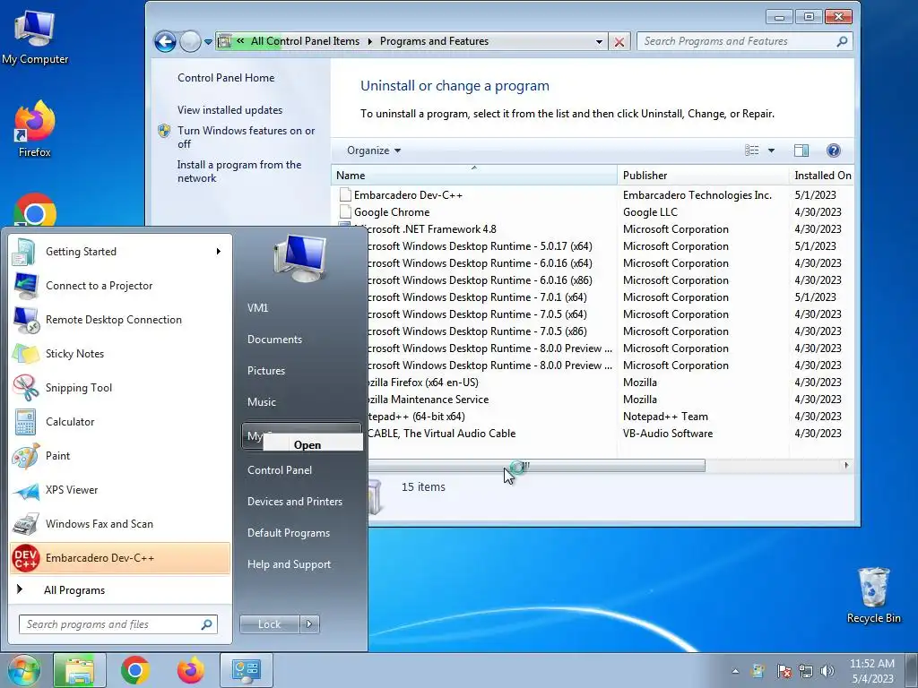This screenshot has height=688, width=918.
Task: Click Search Programs and Features field
Action: point(743,41)
